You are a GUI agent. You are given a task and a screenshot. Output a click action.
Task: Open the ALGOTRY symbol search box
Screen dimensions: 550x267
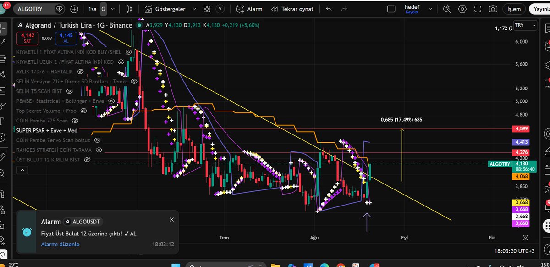click(x=38, y=9)
